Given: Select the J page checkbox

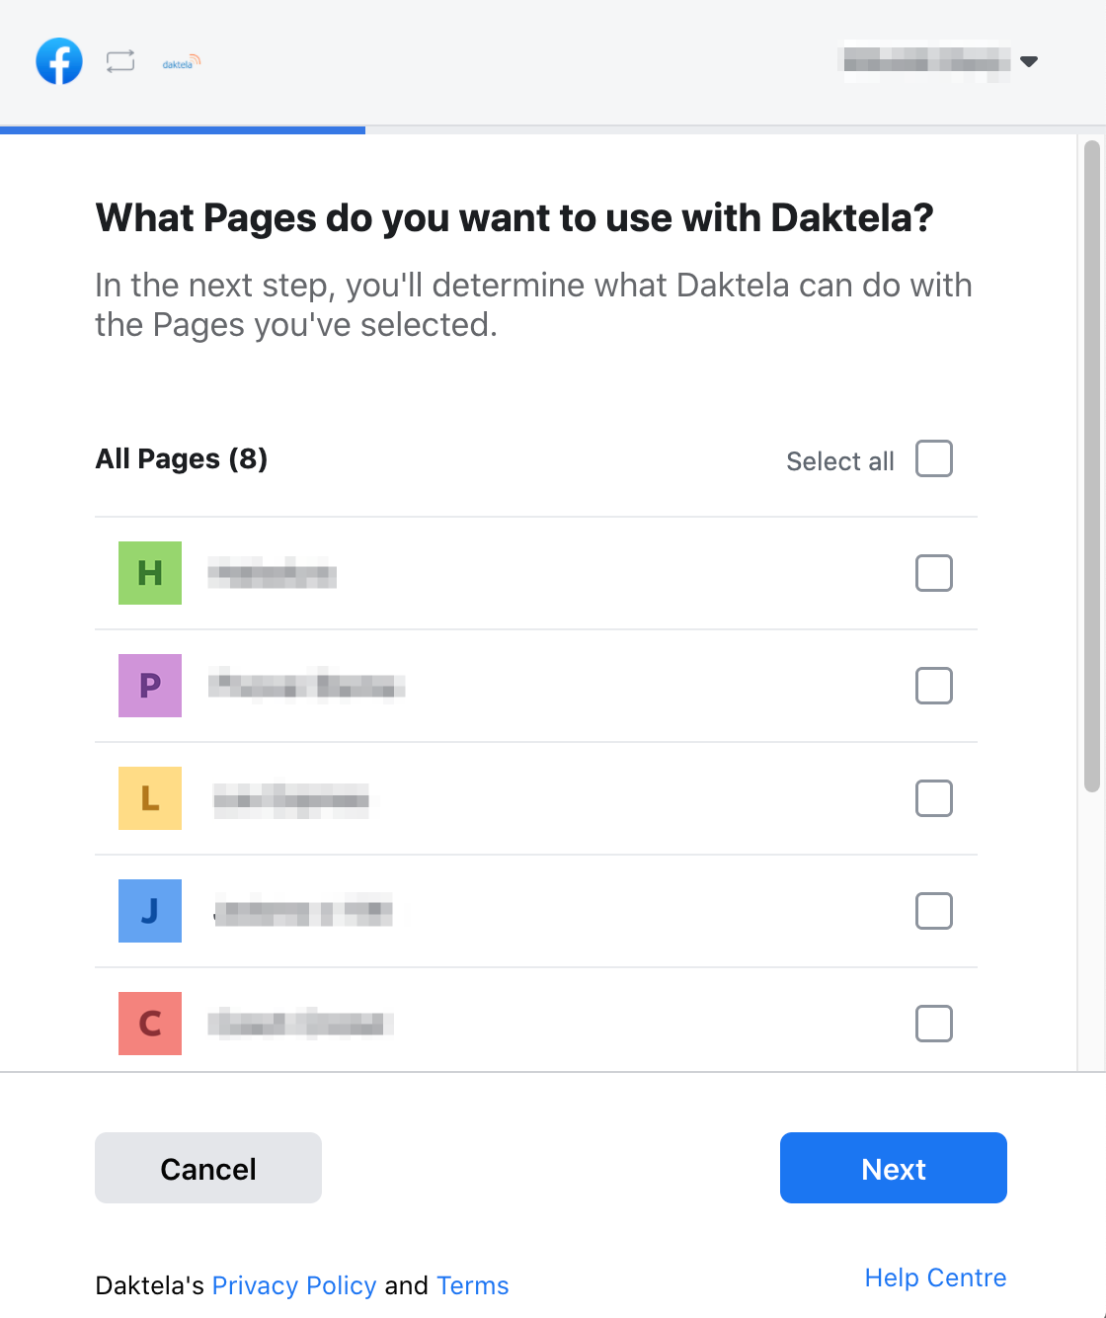Looking at the screenshot, I should click(x=934, y=911).
